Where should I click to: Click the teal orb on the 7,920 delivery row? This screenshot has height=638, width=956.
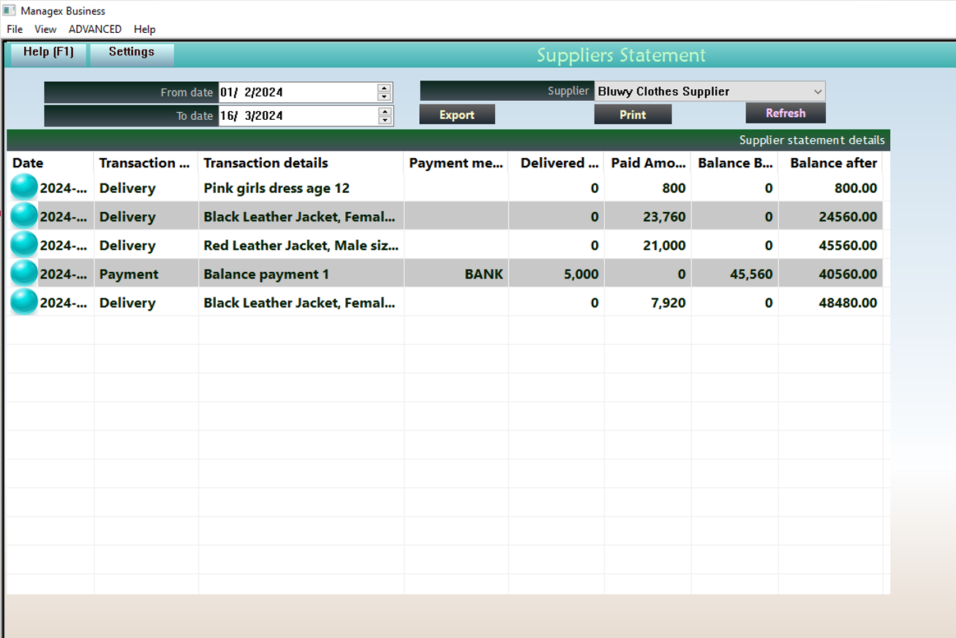(24, 302)
